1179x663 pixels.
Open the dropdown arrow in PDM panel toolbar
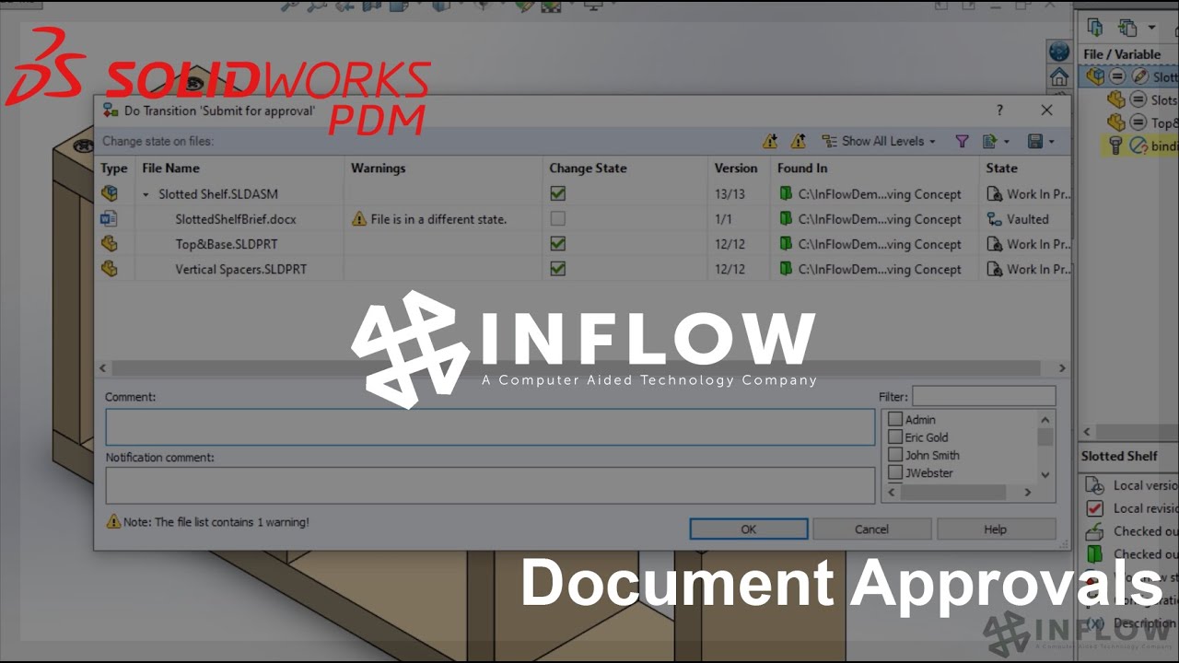[x=1151, y=28]
